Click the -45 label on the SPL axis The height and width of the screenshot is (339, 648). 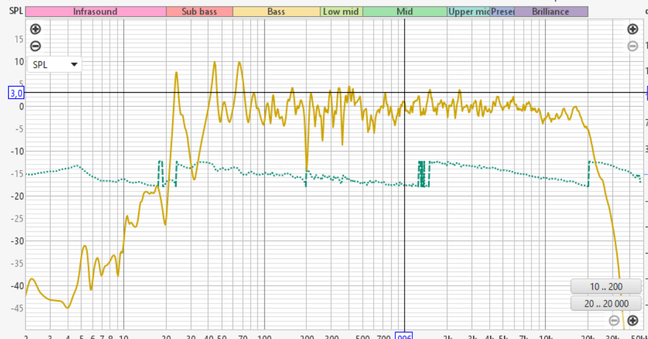(18, 308)
